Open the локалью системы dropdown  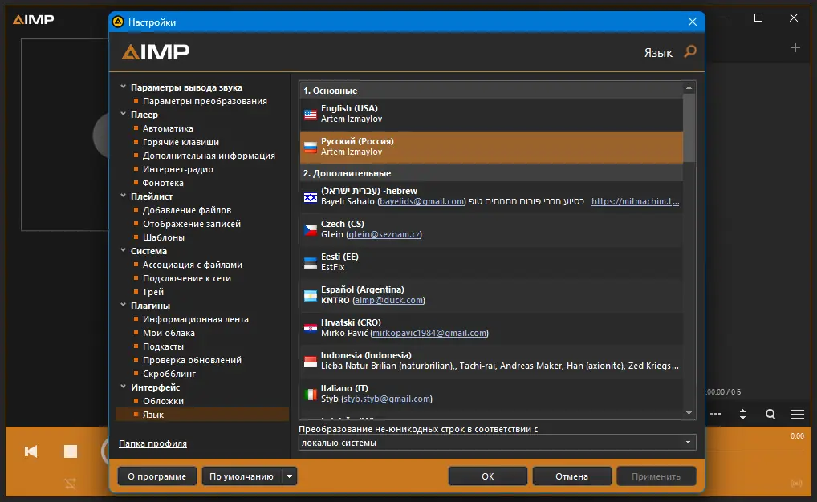pyautogui.click(x=497, y=443)
